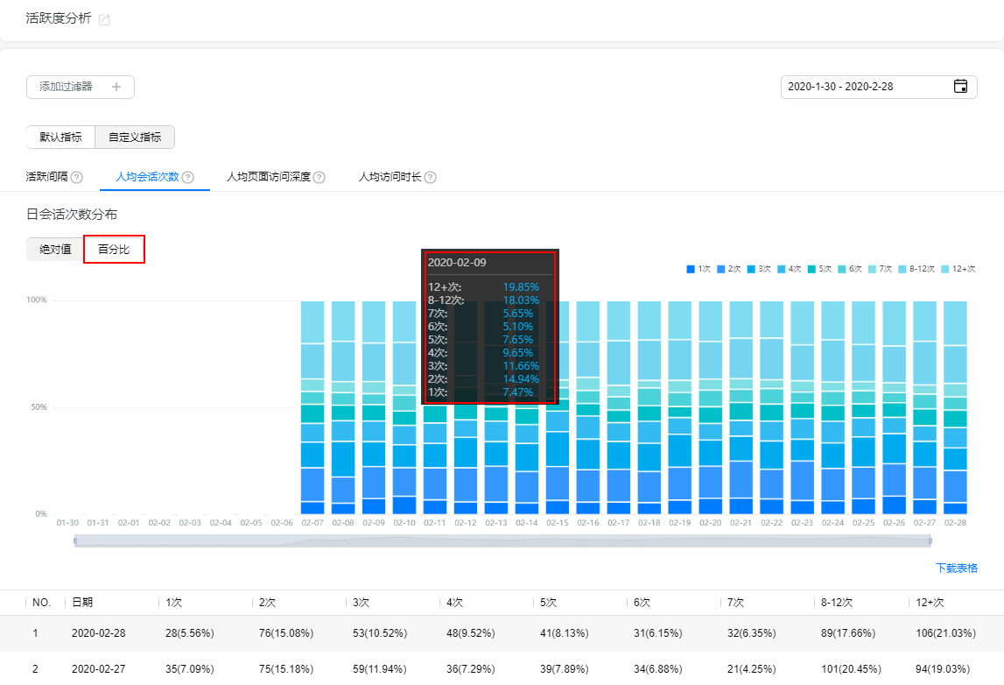Click the 2次 table column header

tap(268, 603)
